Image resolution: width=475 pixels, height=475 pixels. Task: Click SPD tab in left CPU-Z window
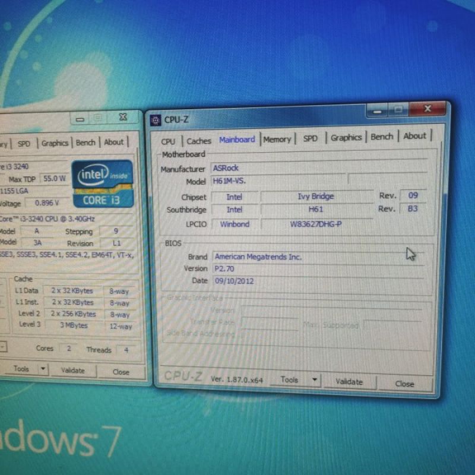point(24,144)
